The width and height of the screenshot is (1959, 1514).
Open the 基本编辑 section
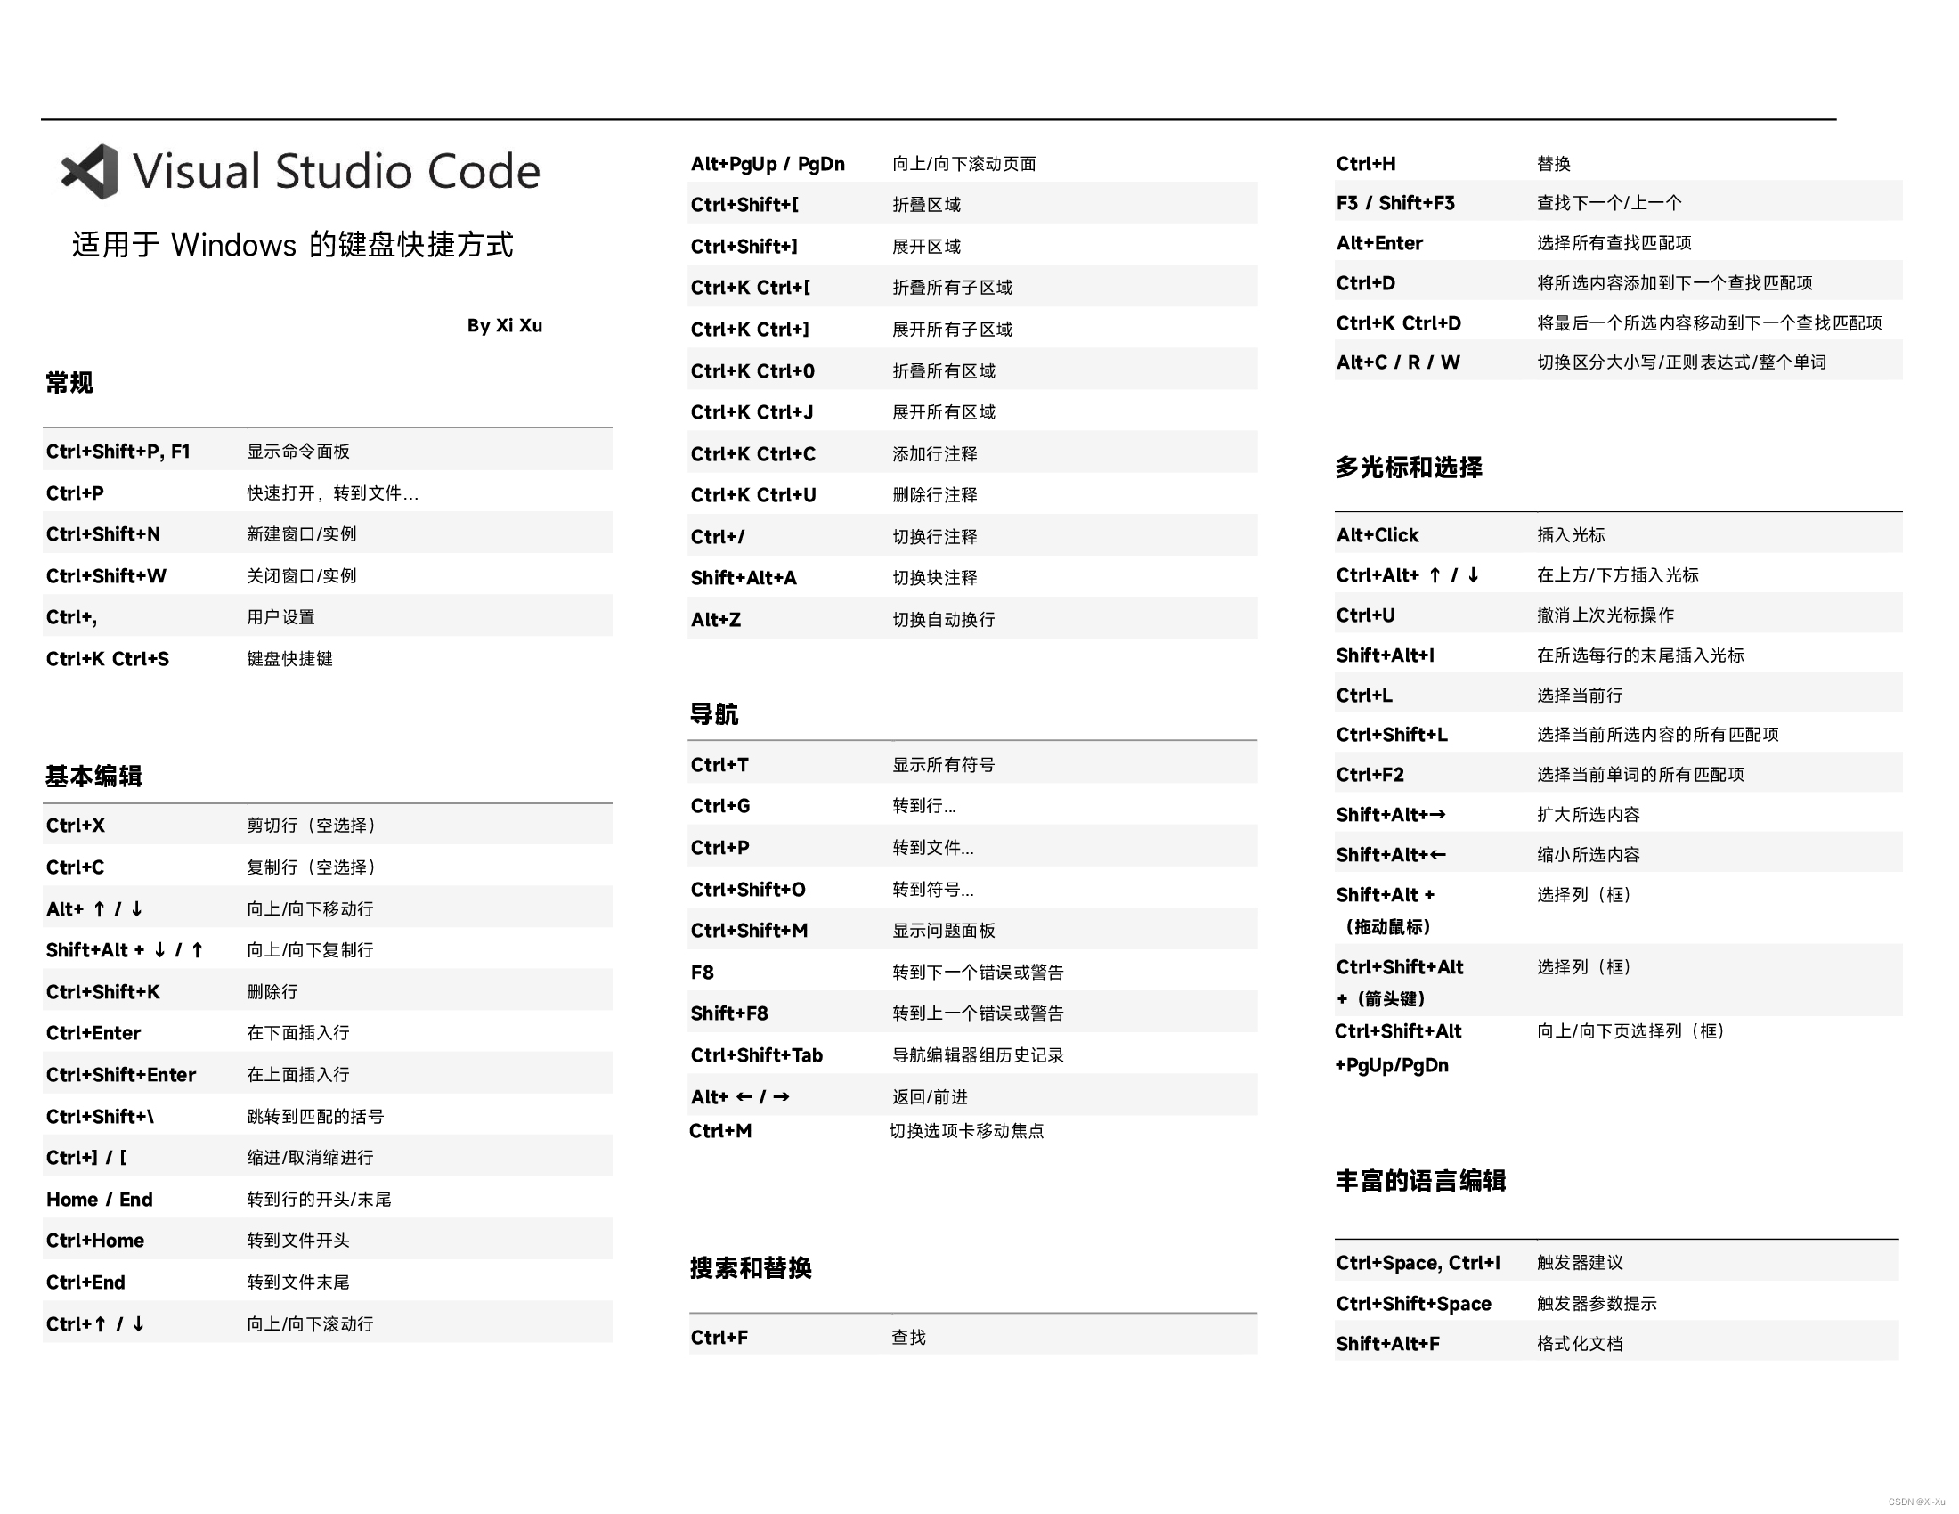94,777
